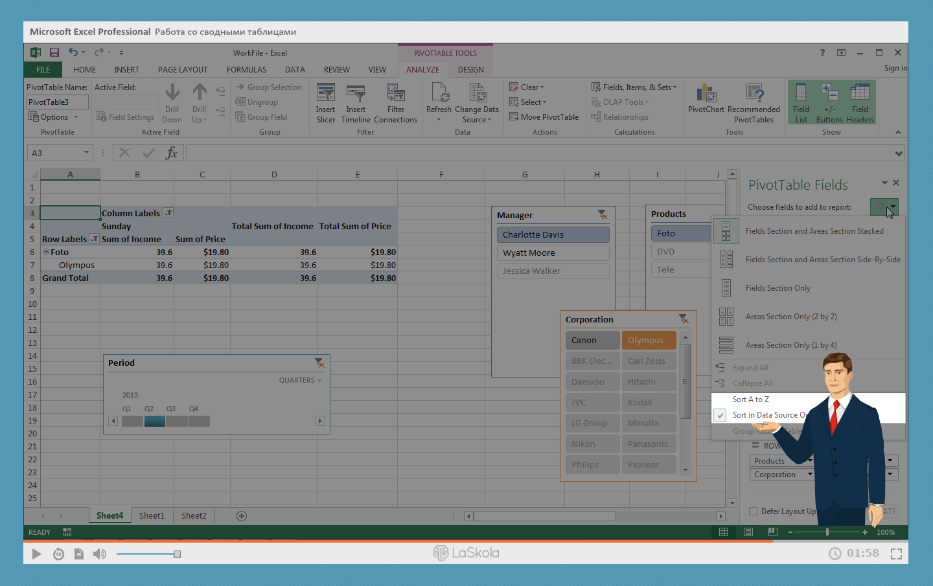Viewport: 933px width, 586px height.
Task: Enable Defer Layout Update checkbox
Action: 753,511
